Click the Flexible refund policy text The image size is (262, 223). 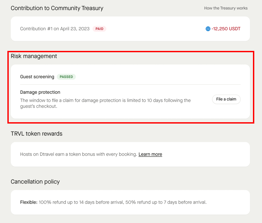tap(113, 202)
